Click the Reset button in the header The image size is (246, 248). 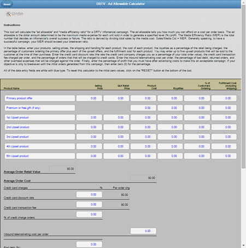point(7,4)
